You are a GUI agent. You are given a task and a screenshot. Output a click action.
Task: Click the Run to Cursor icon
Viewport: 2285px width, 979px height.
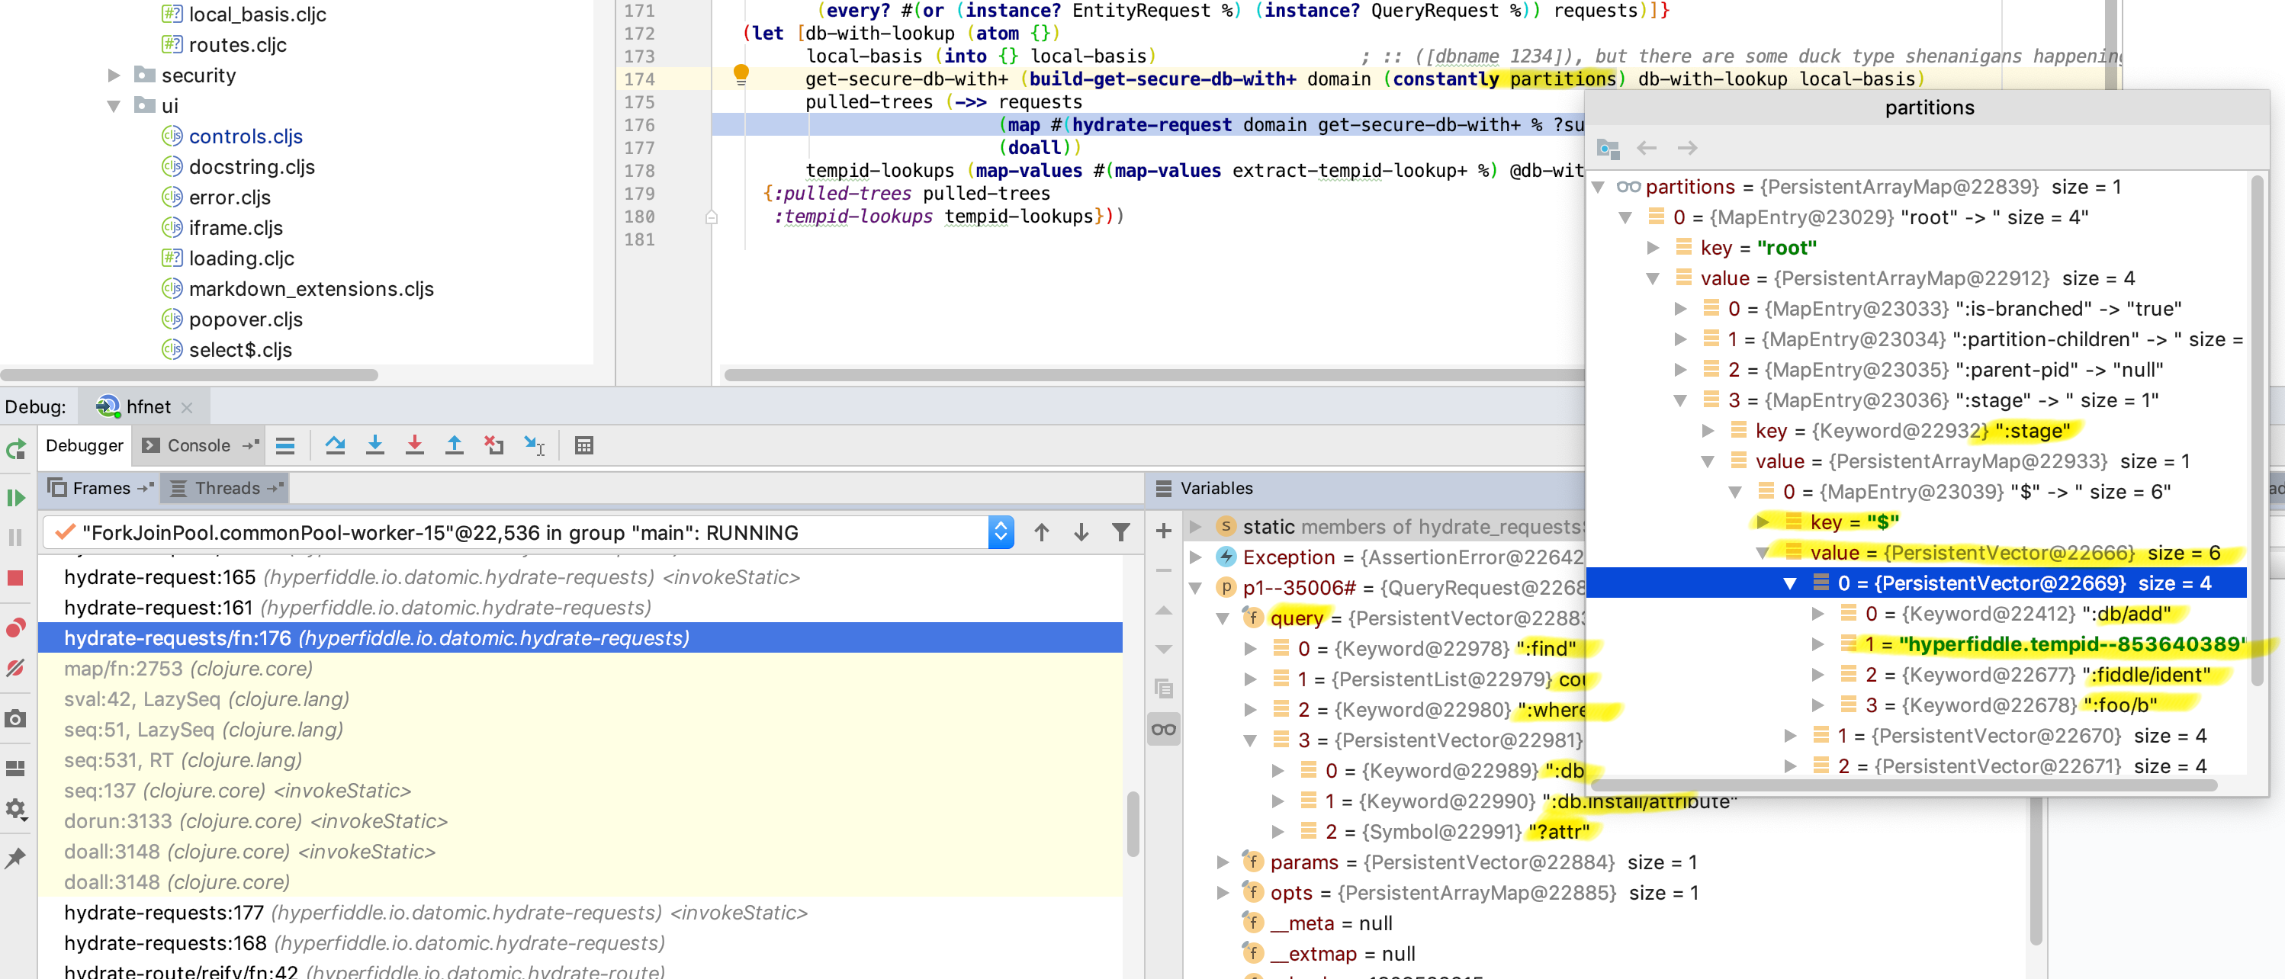pyautogui.click(x=534, y=445)
